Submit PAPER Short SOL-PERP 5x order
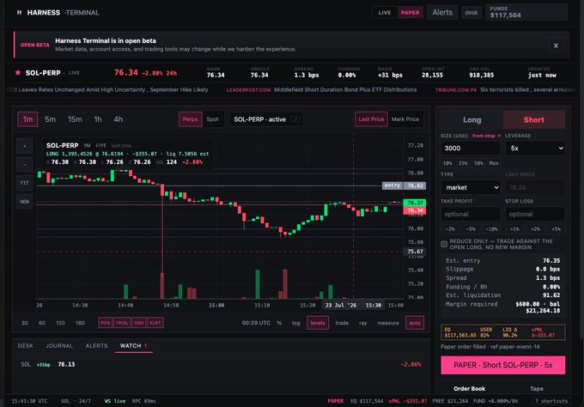Viewport: 584px width, 407px height. [x=502, y=365]
